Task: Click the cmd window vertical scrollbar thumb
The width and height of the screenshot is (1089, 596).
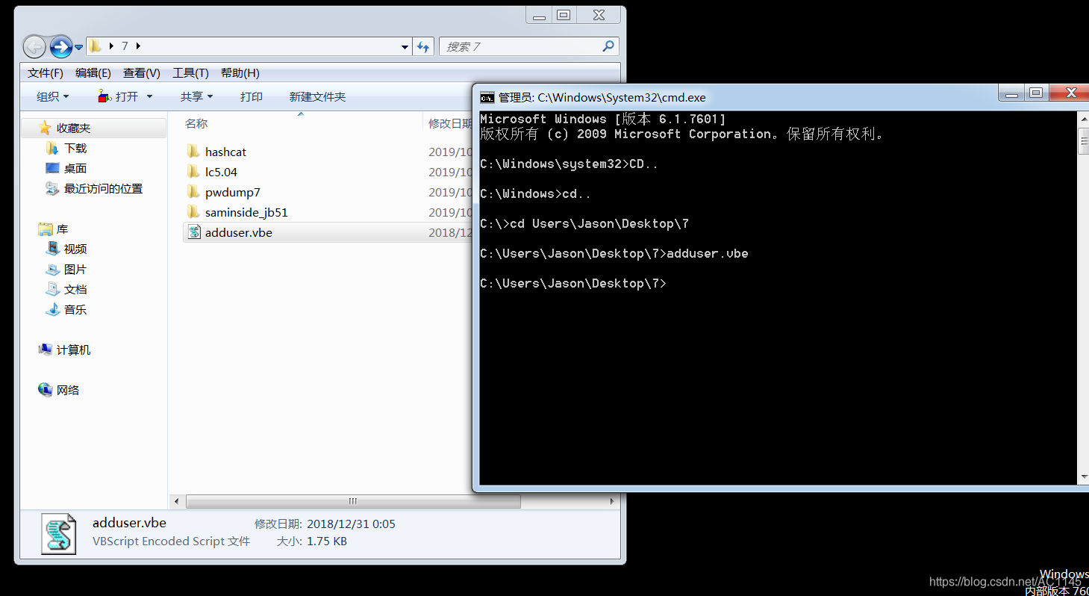Action: coord(1084,140)
